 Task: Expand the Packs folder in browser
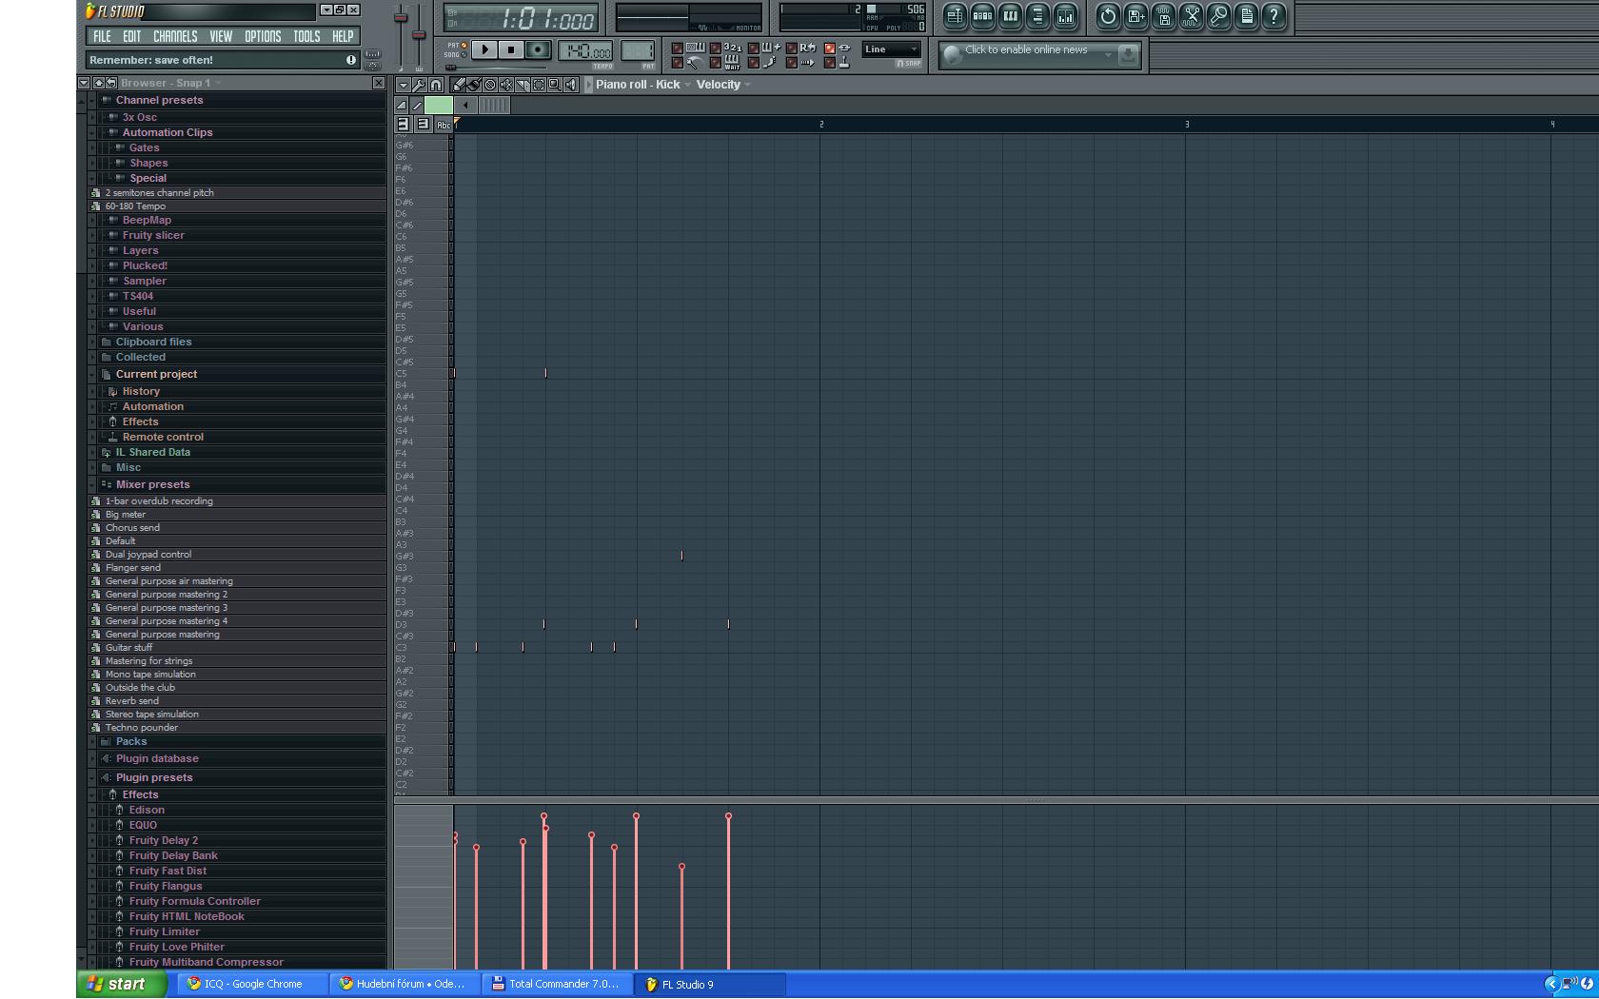(131, 741)
